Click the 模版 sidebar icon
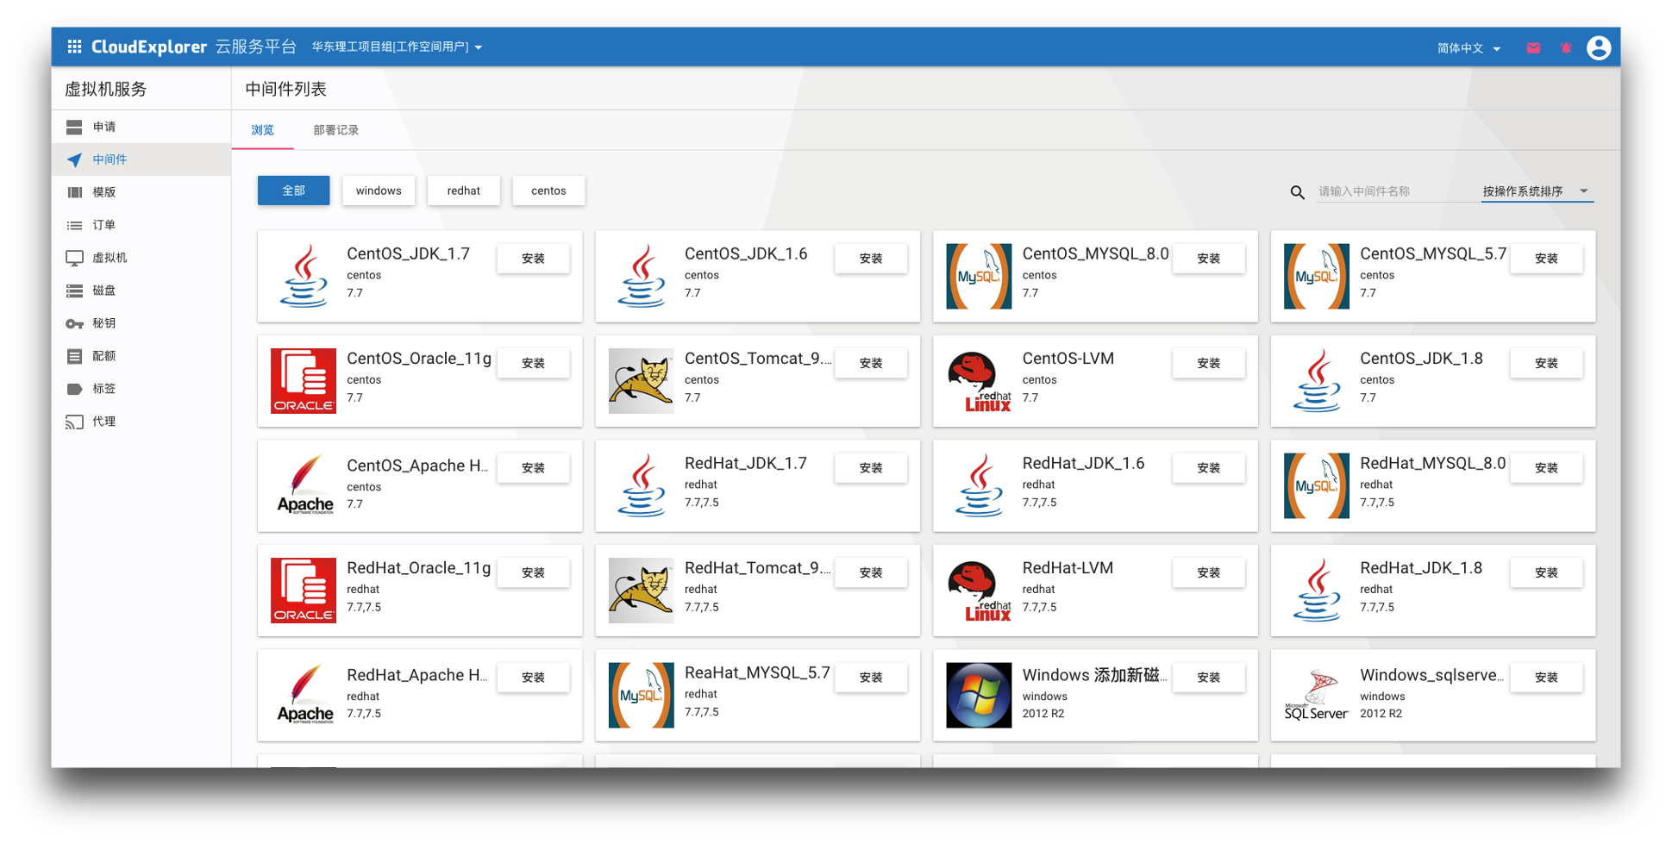This screenshot has width=1672, height=844. pyautogui.click(x=74, y=192)
